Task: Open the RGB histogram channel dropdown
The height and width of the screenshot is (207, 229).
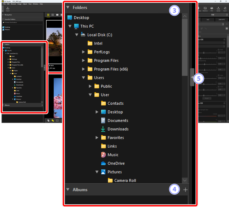Action: (x=219, y=15)
